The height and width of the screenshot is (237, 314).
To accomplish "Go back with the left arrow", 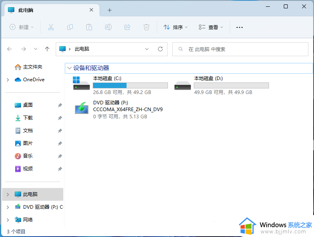I will [10, 49].
